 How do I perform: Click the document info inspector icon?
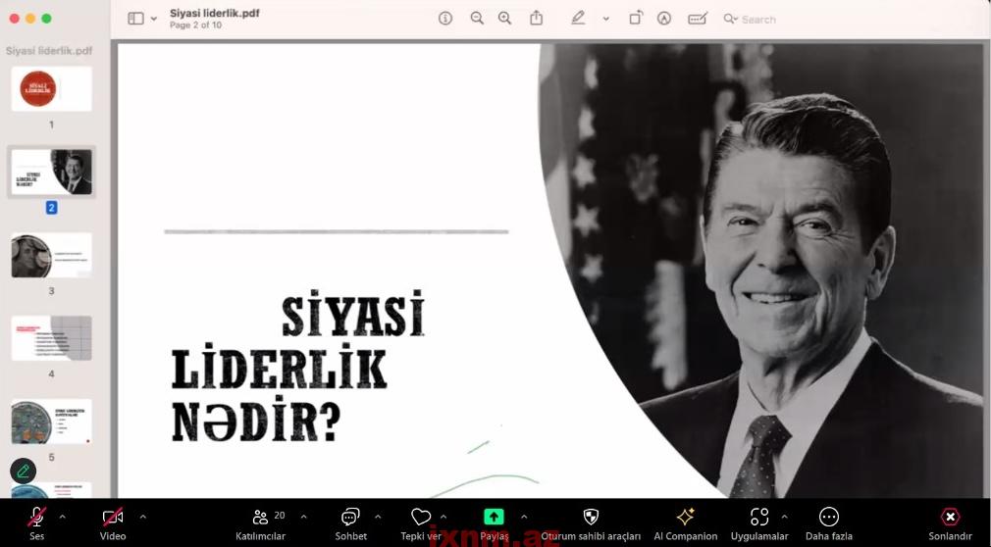pyautogui.click(x=445, y=19)
